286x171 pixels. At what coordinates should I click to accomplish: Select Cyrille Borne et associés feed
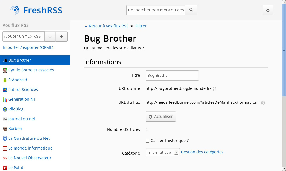click(35, 70)
